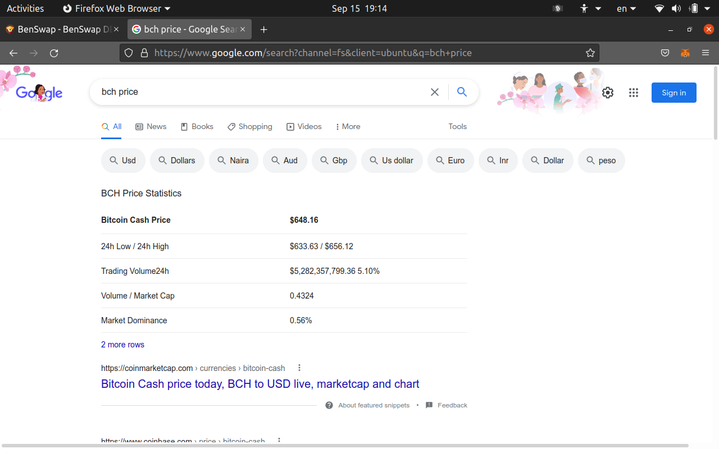719x449 pixels.
Task: Go back with the browser back arrow
Action: coord(13,53)
